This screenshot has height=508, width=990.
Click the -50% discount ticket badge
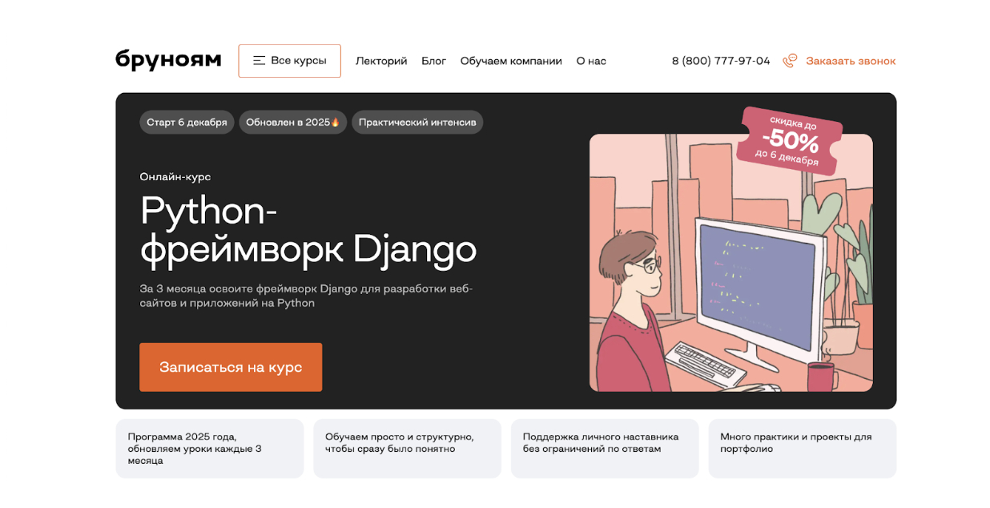[x=789, y=141]
